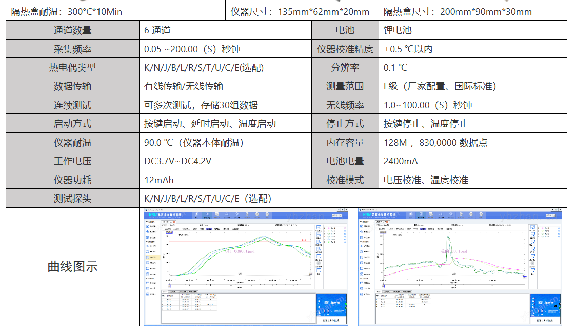Toggle visibility of the first curve in the right window legend

tap(544, 229)
